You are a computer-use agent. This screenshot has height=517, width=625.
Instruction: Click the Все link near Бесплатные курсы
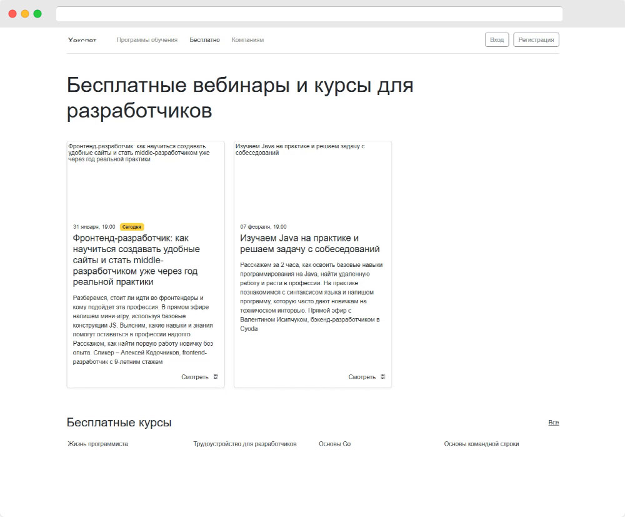click(x=553, y=422)
